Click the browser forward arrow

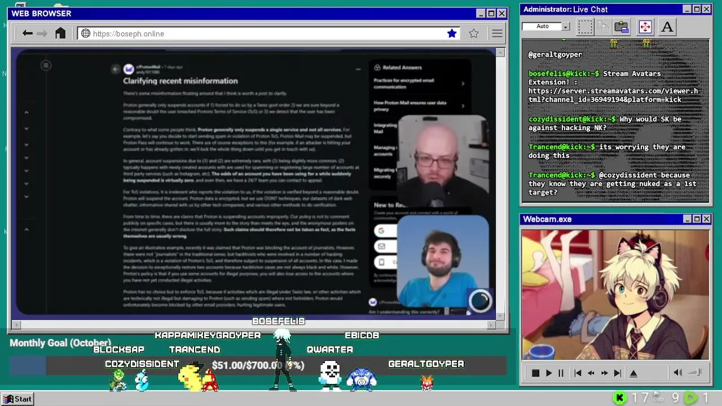click(x=42, y=34)
